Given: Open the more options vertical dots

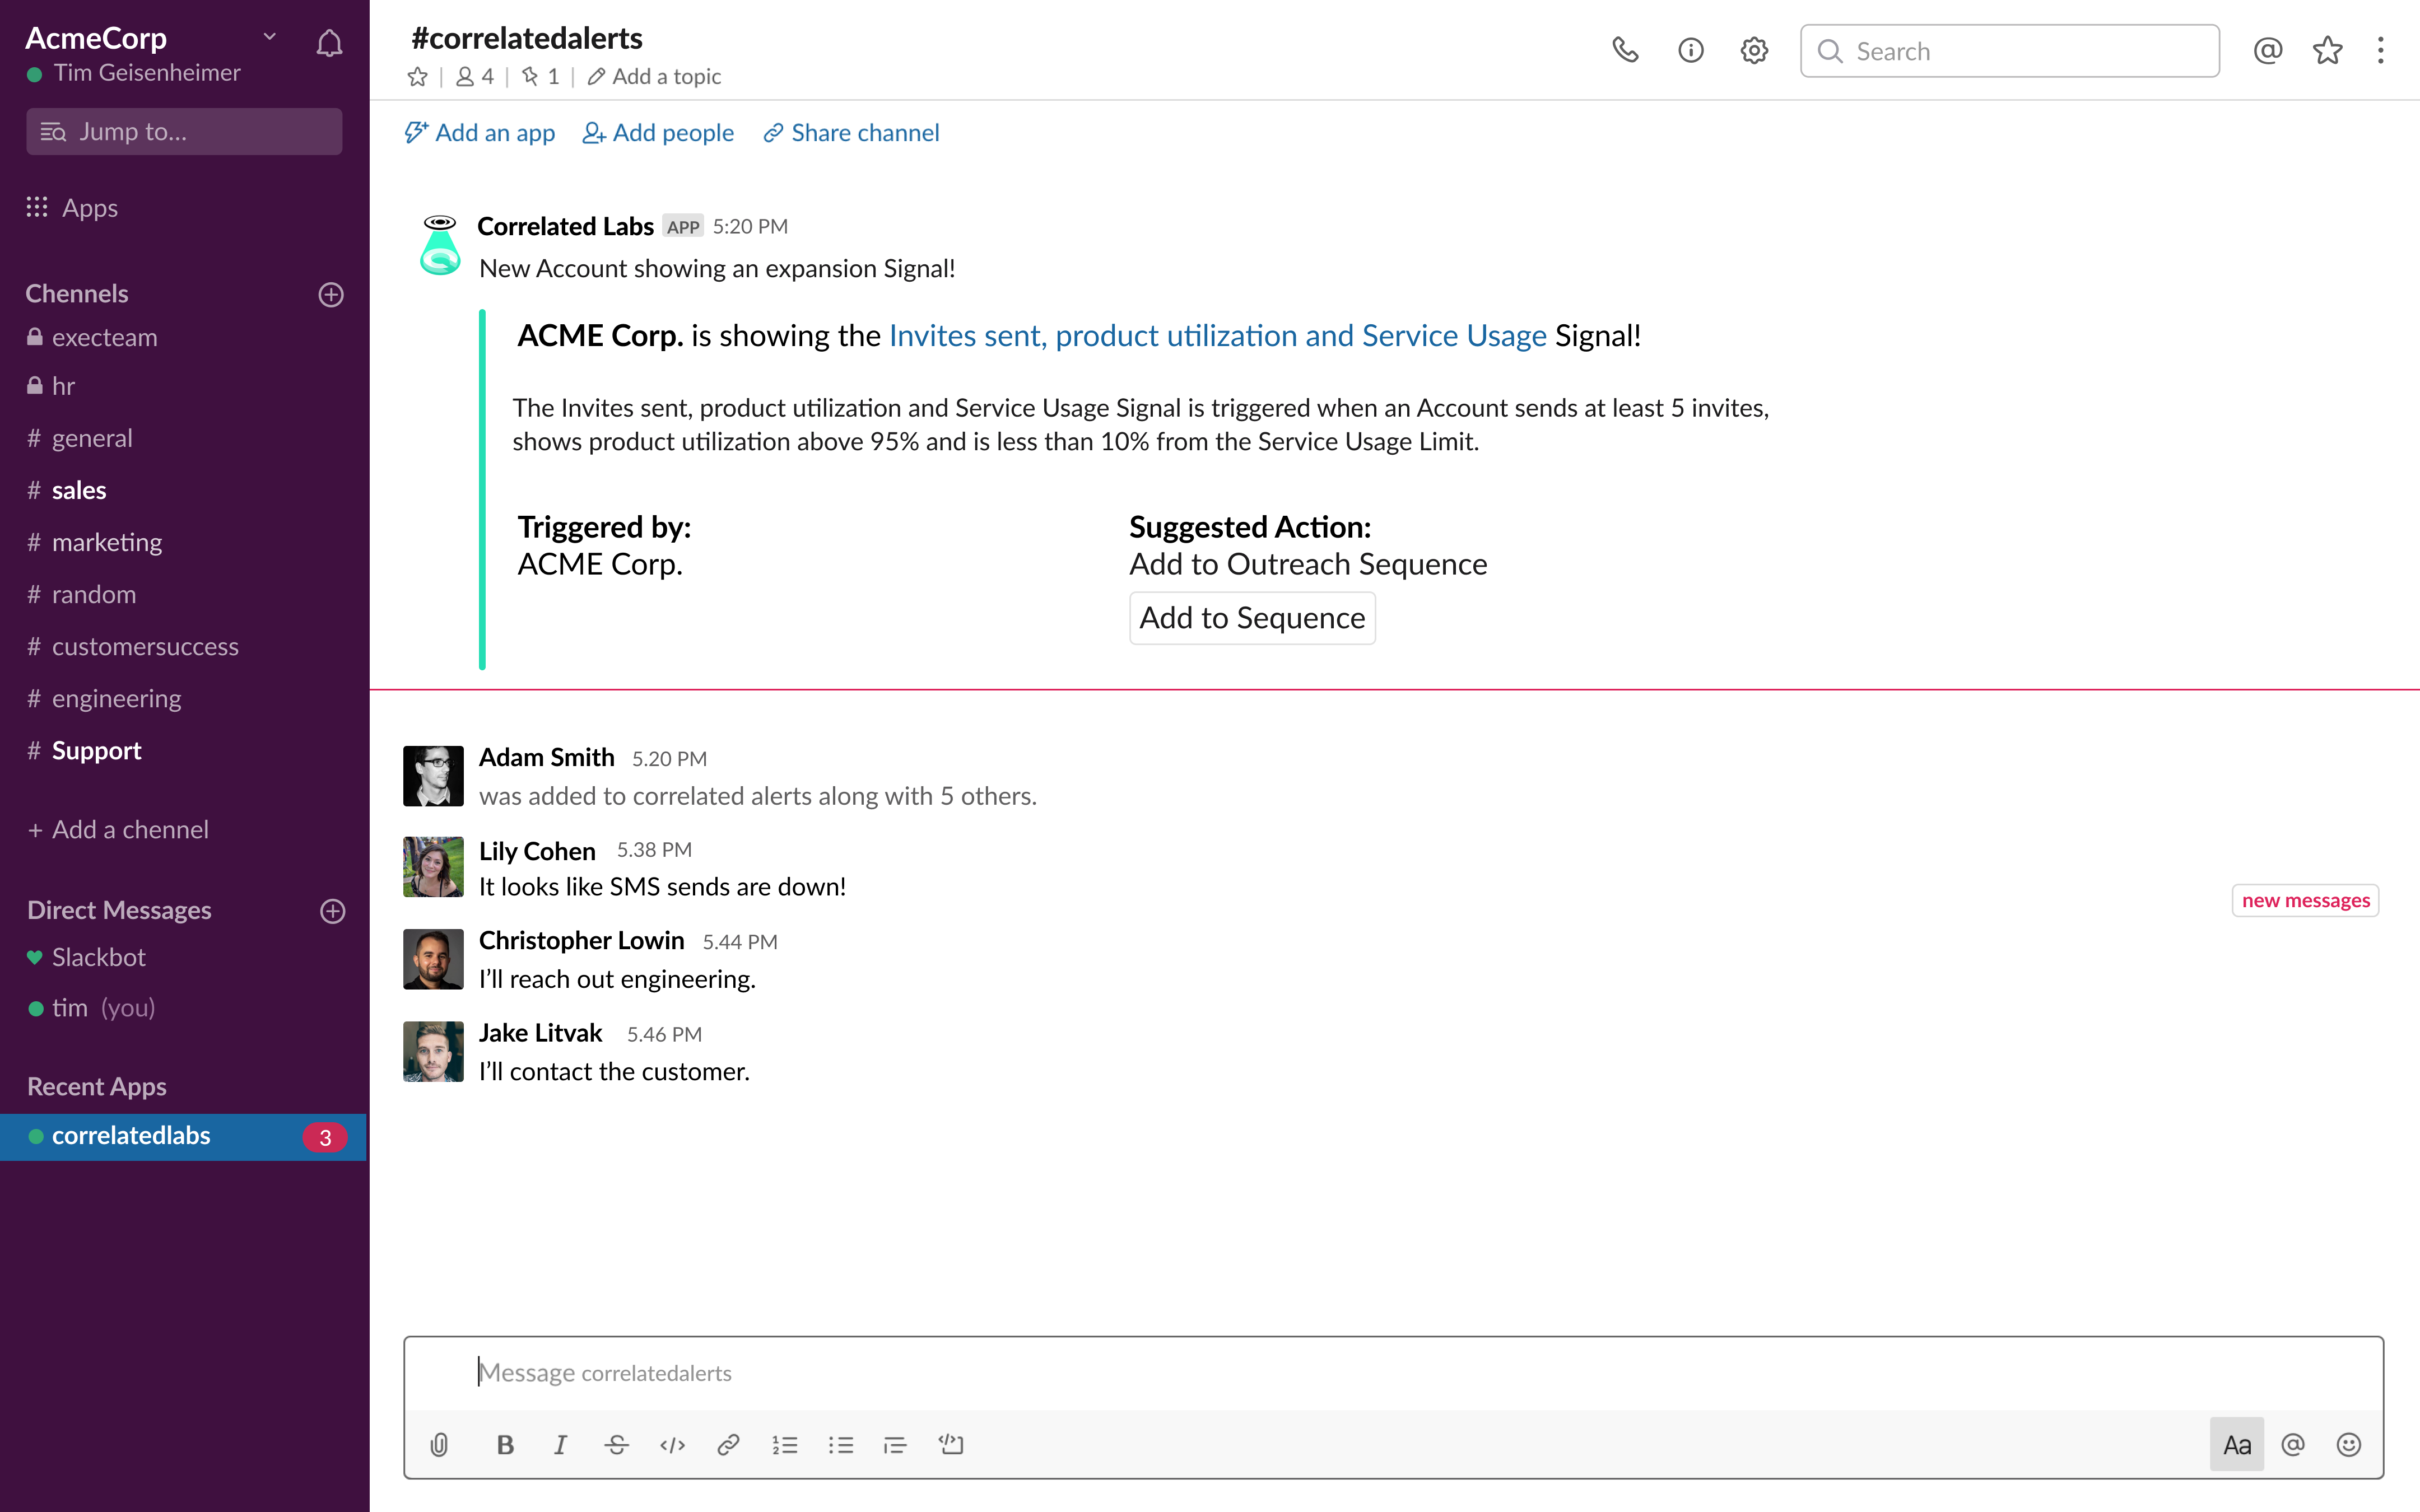Looking at the screenshot, I should 2380,50.
